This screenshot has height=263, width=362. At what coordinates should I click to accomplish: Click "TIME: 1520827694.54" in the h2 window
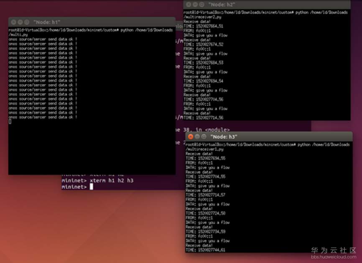pyautogui.click(x=204, y=81)
